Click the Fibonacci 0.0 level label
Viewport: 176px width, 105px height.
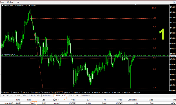[x=154, y=88]
